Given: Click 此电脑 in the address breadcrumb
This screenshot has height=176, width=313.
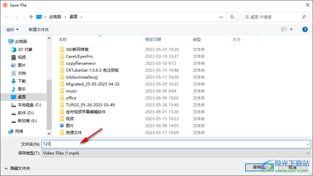Looking at the screenshot, I should 55,17.
